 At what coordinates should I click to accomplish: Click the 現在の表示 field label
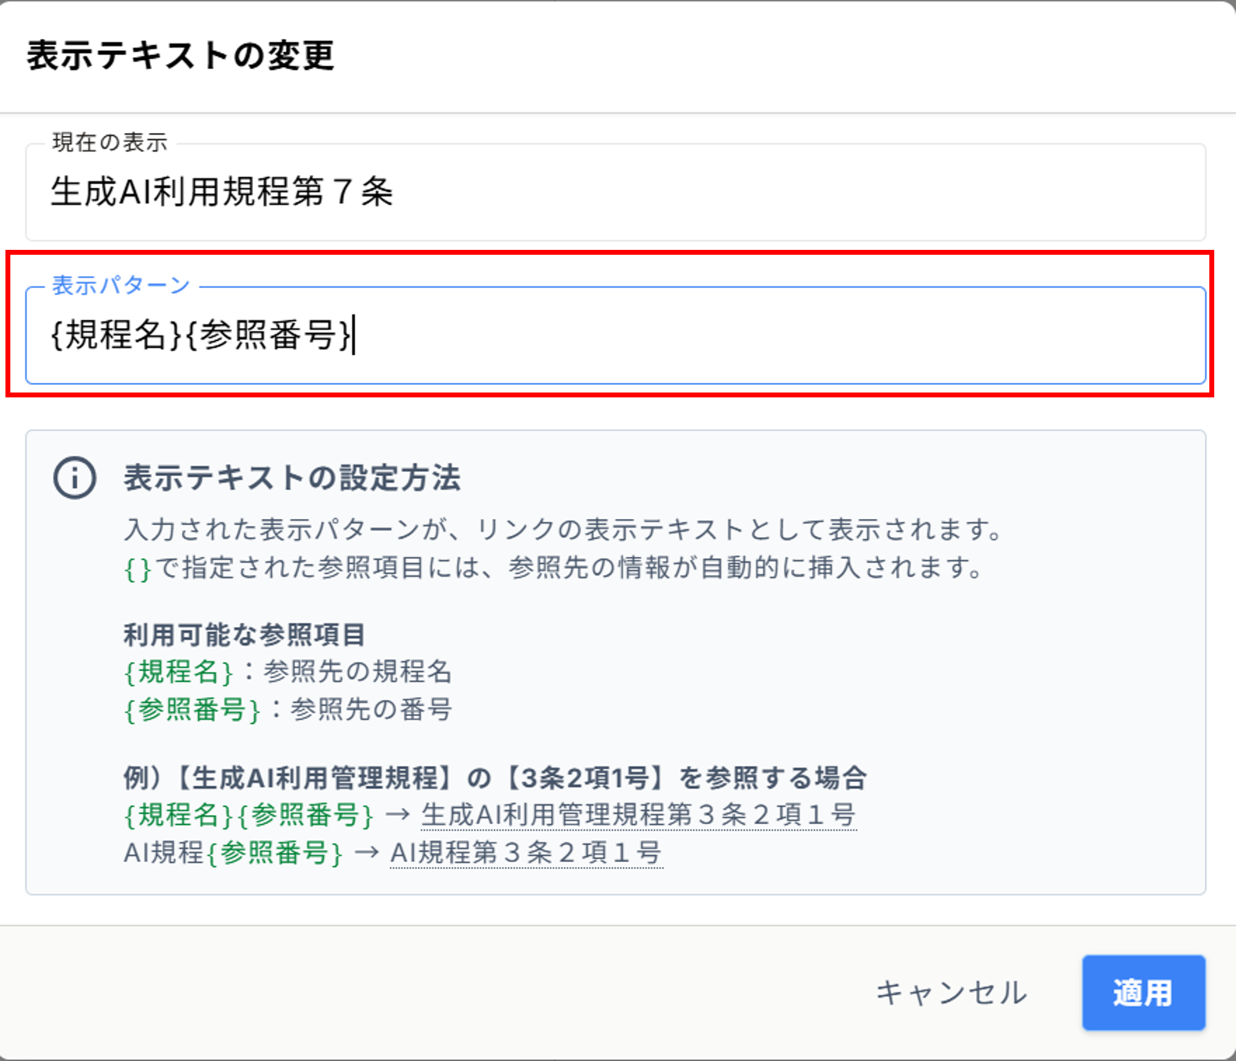click(x=110, y=143)
